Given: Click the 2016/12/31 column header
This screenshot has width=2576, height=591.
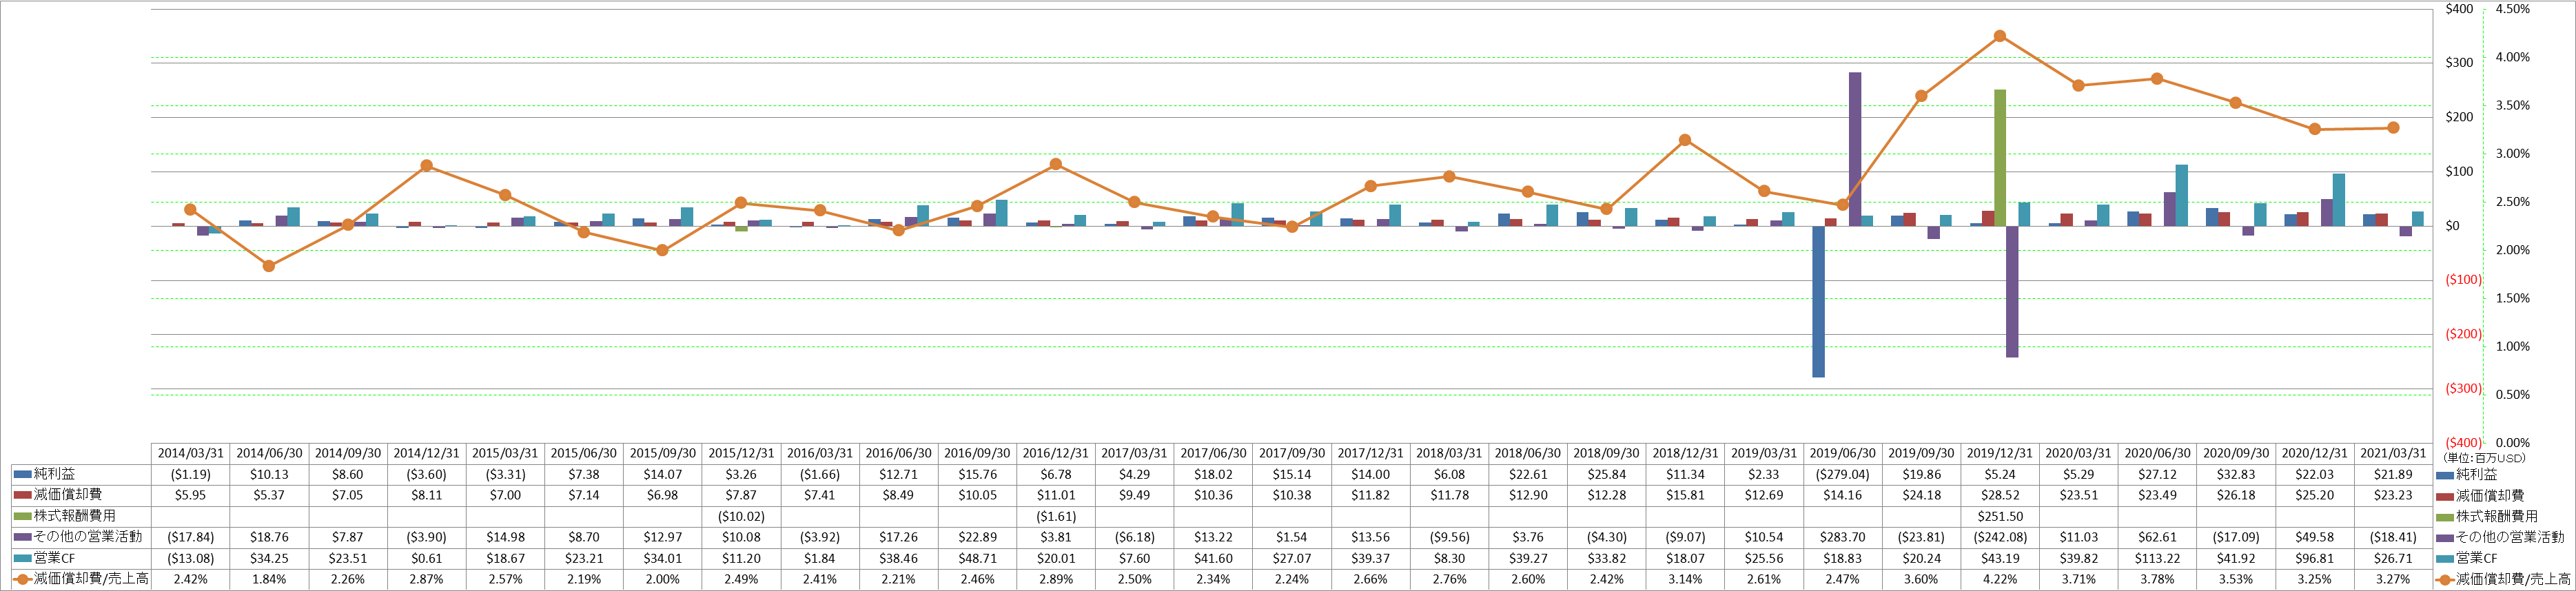Looking at the screenshot, I should click(x=1056, y=453).
